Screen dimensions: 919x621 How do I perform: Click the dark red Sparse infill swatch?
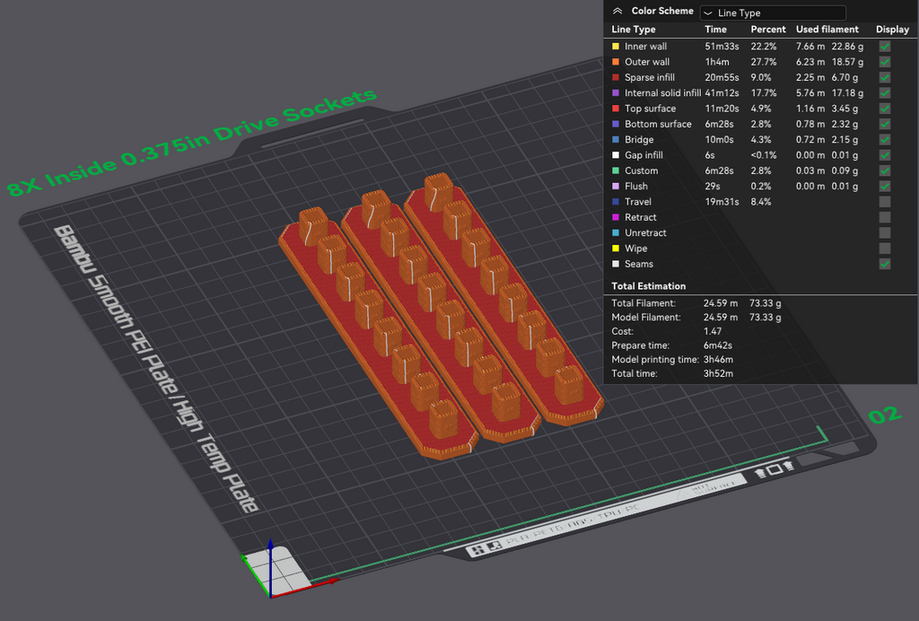click(x=616, y=77)
